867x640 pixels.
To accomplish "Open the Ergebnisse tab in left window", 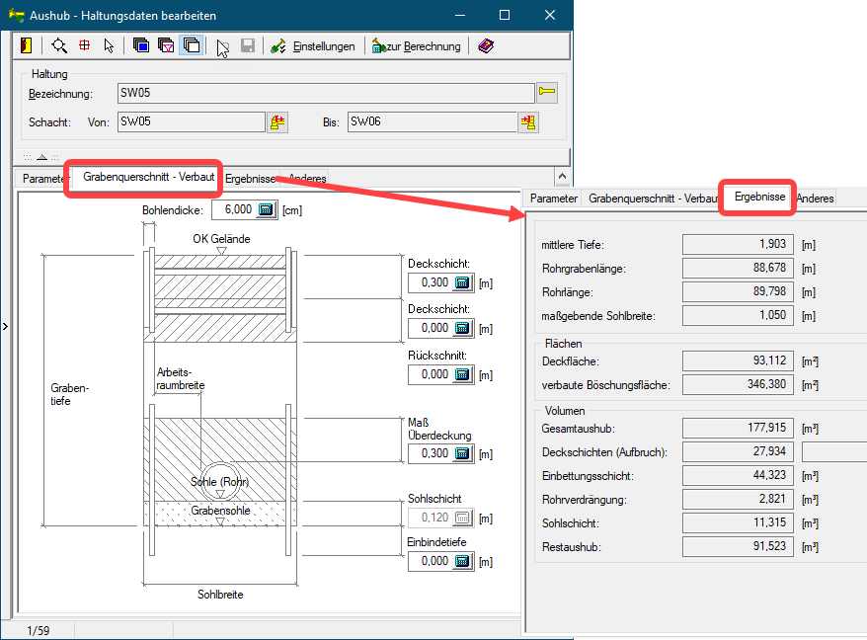I will [249, 179].
